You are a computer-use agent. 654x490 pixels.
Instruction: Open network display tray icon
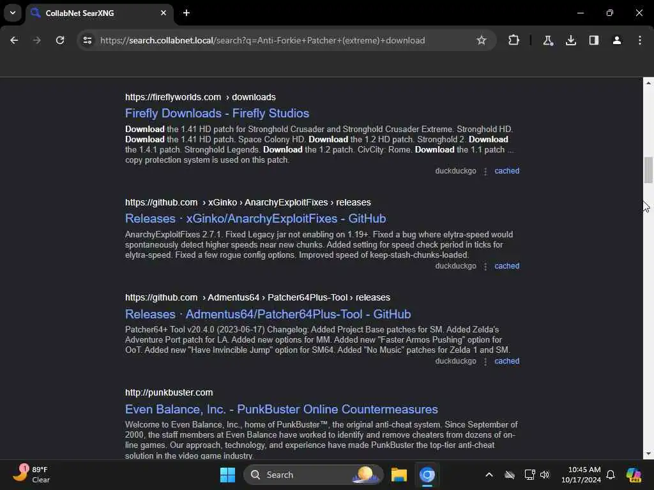pos(529,475)
